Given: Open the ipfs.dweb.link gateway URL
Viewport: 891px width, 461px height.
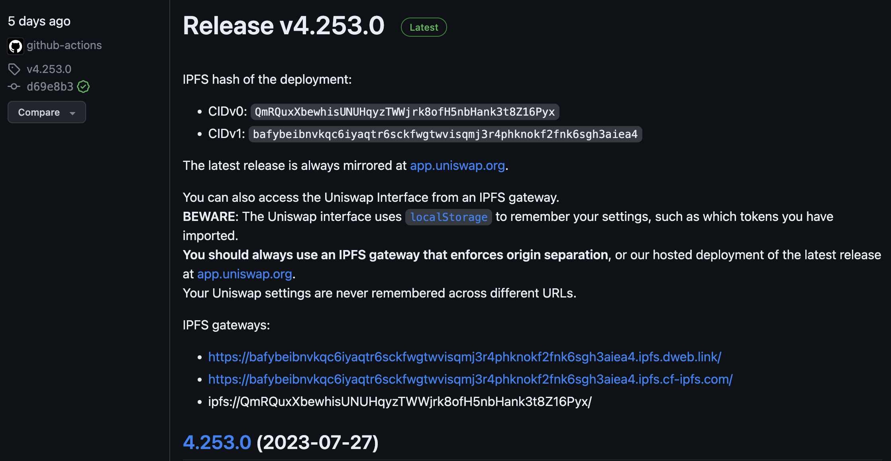Looking at the screenshot, I should 465,357.
